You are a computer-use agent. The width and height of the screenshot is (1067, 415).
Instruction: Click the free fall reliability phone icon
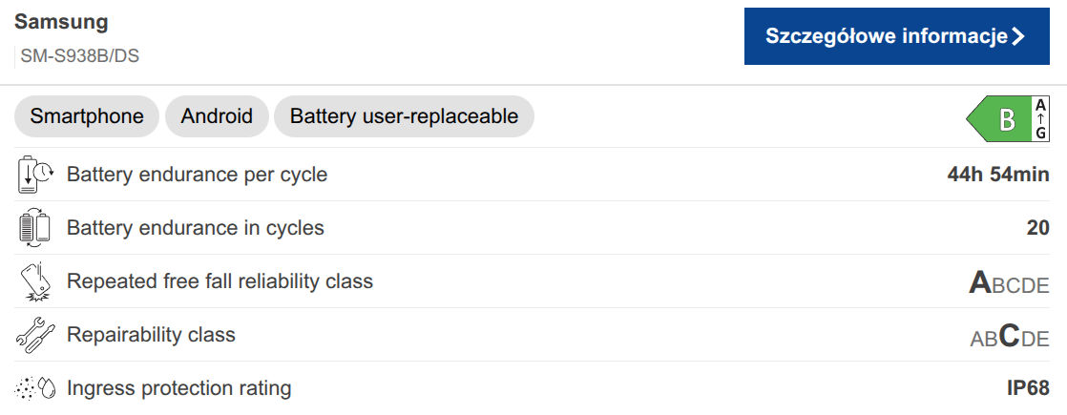34,282
